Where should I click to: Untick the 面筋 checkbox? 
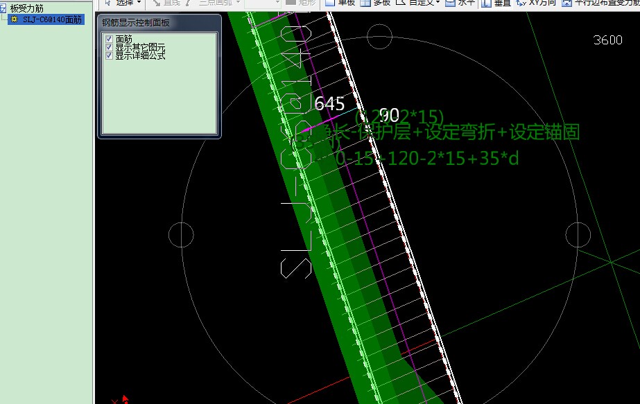tap(109, 39)
